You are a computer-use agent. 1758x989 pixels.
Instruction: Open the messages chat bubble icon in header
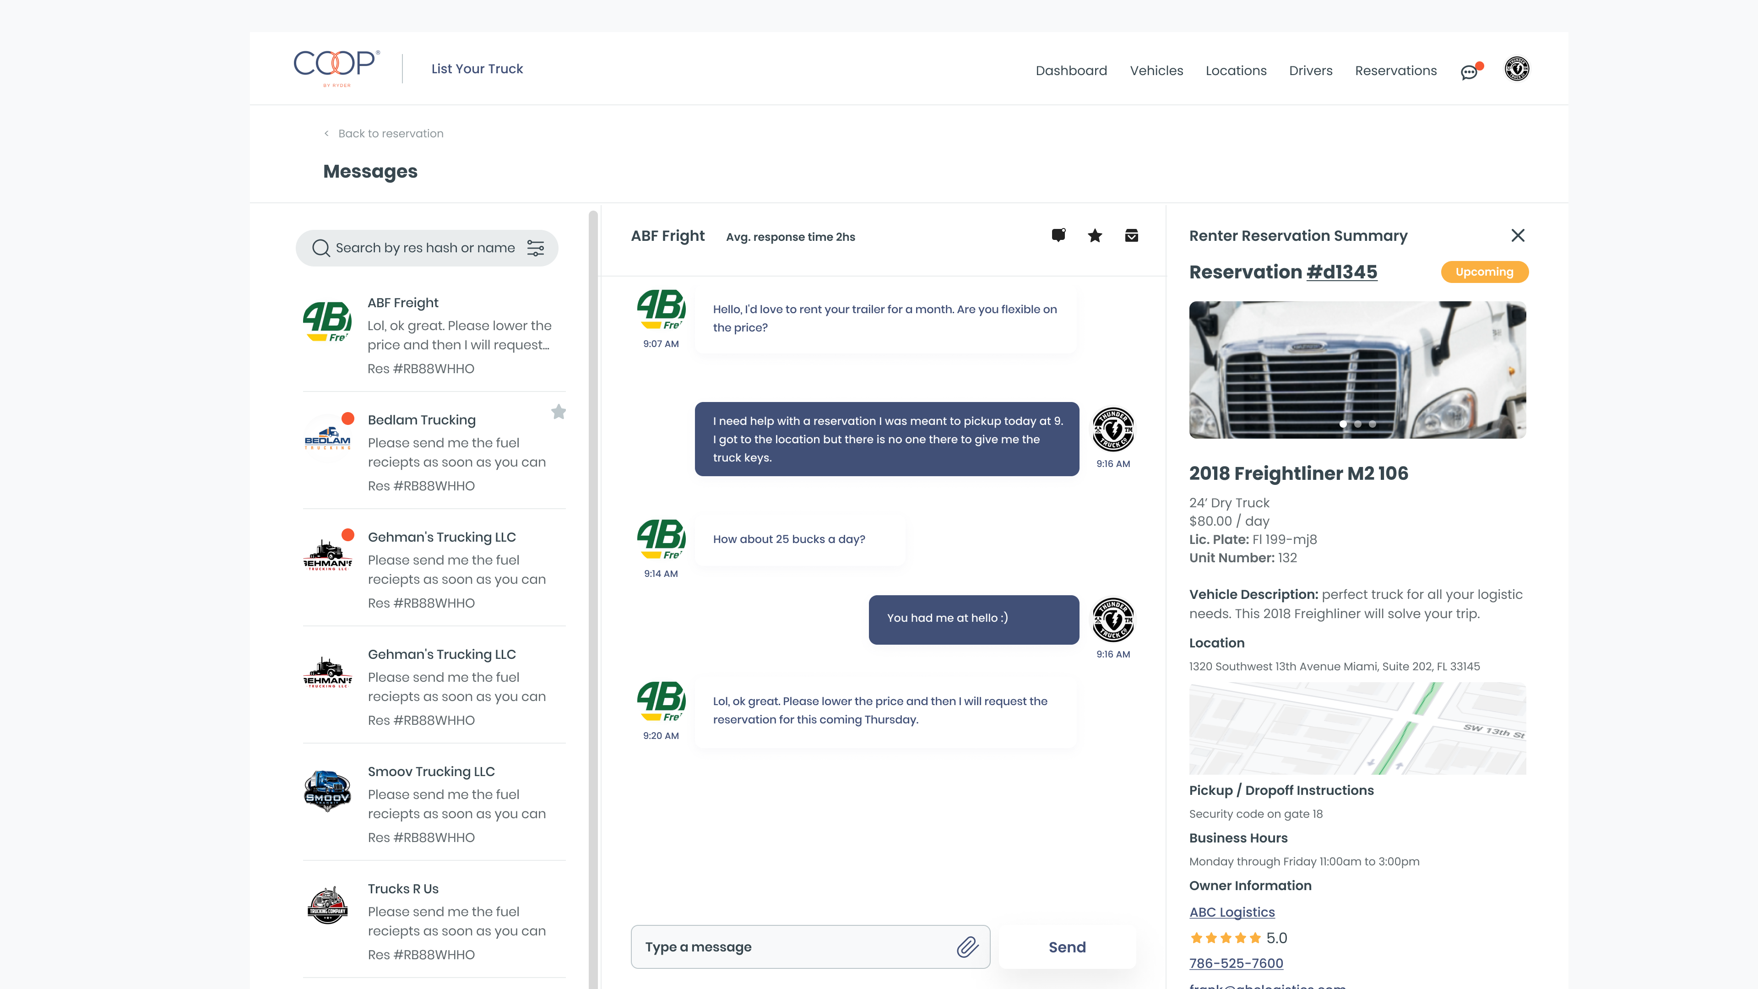pyautogui.click(x=1469, y=72)
